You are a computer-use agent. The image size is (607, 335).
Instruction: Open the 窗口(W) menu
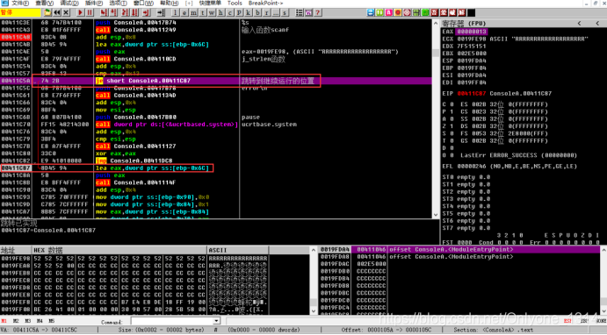[x=143, y=4]
